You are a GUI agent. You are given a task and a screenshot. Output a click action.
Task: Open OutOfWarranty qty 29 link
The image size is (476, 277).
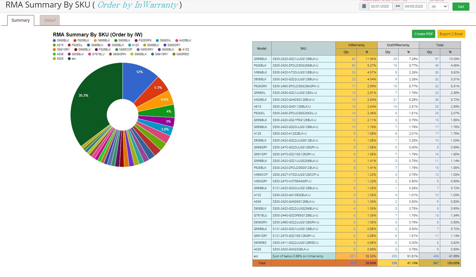click(395, 59)
